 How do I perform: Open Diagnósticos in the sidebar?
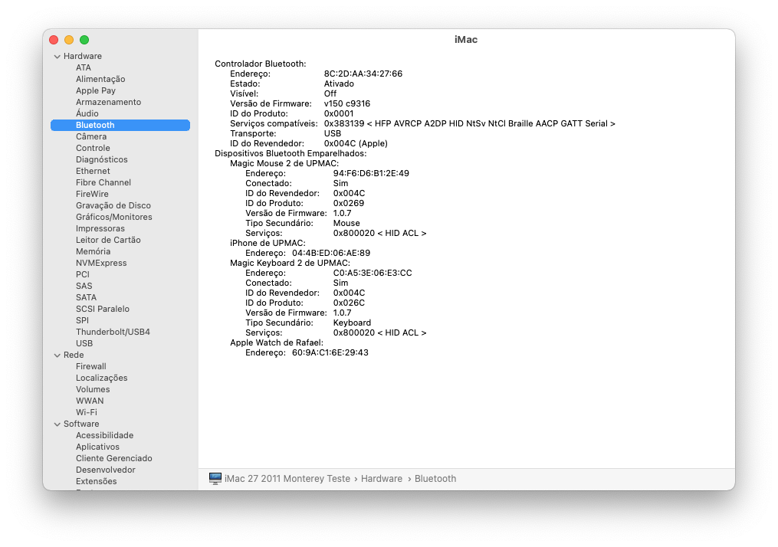[x=102, y=159]
